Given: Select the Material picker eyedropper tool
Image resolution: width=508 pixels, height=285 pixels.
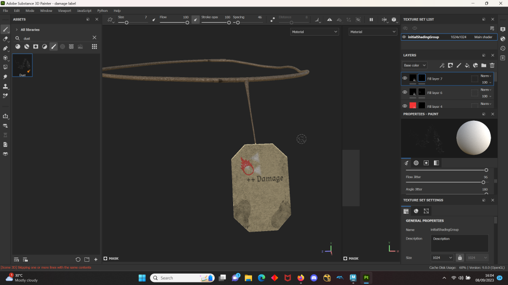Looking at the screenshot, I should [x=5, y=95].
